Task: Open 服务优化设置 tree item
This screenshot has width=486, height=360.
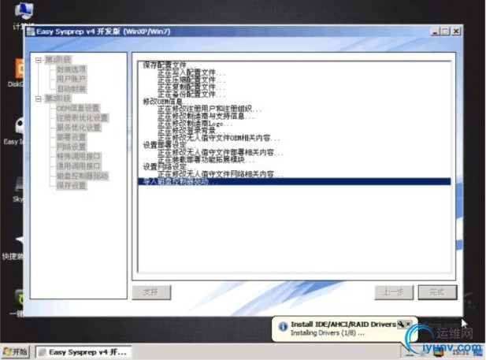Action: [x=79, y=128]
